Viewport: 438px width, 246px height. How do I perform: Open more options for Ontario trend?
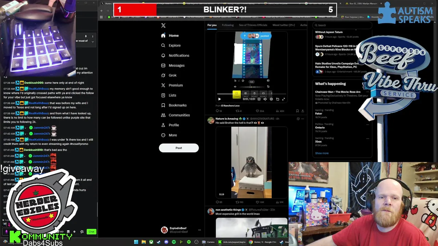tap(368, 124)
